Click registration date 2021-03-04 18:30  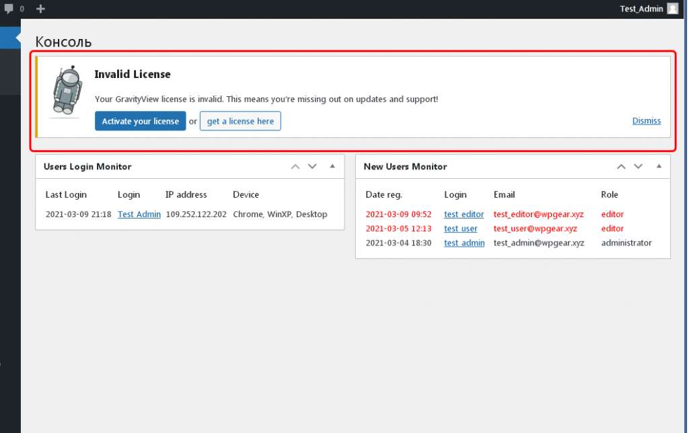(x=398, y=243)
